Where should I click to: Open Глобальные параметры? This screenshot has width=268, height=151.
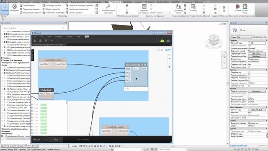pyautogui.click(x=54, y=13)
